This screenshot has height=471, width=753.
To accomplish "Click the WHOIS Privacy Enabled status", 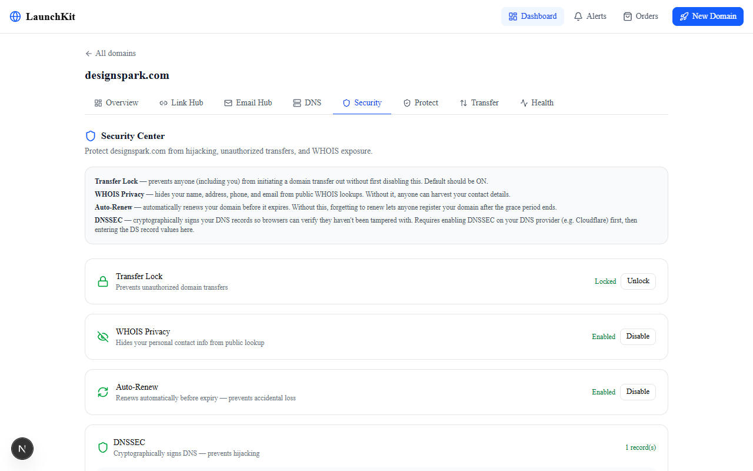I will (x=604, y=337).
